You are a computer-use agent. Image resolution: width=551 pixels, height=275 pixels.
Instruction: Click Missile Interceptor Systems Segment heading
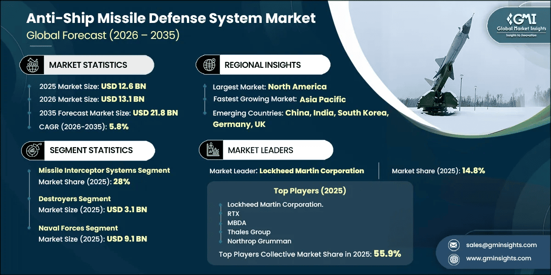point(104,170)
